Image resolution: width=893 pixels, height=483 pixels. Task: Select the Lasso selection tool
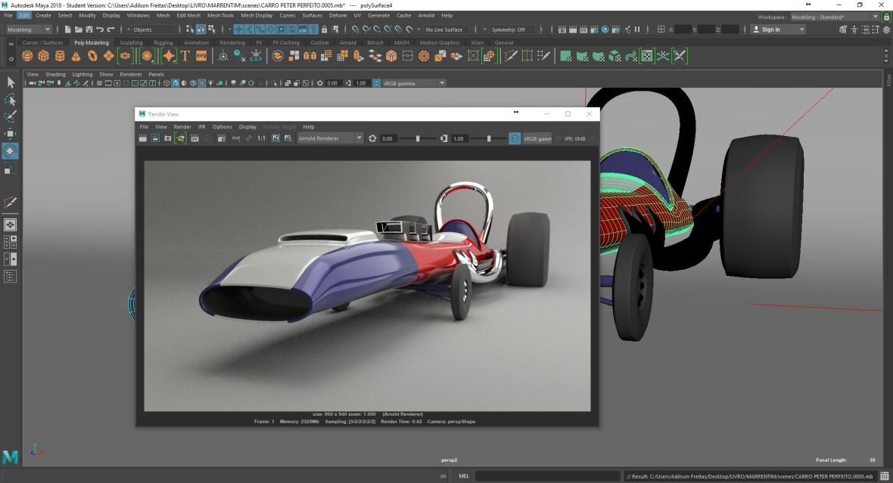click(x=11, y=99)
